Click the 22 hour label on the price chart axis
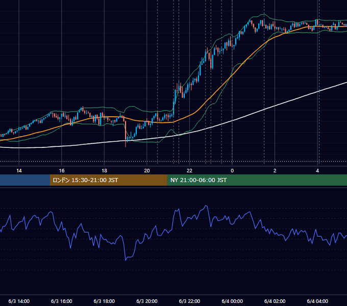This screenshot has height=306, width=347. point(189,171)
